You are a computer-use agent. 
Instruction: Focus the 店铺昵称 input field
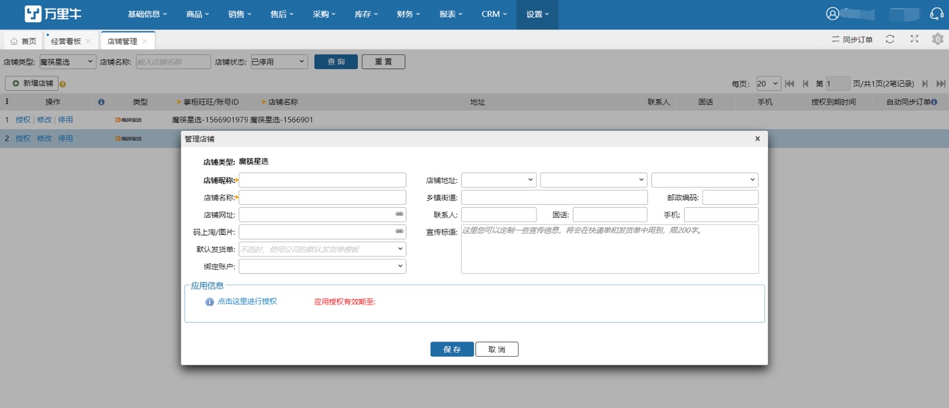point(322,180)
